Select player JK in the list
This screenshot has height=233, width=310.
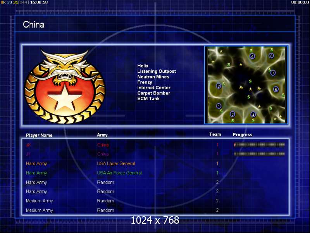point(28,145)
